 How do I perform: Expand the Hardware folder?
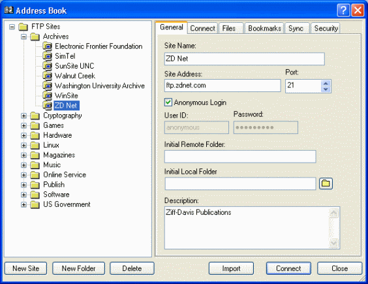23,135
